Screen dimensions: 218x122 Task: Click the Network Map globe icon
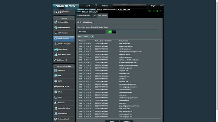tap(56, 22)
